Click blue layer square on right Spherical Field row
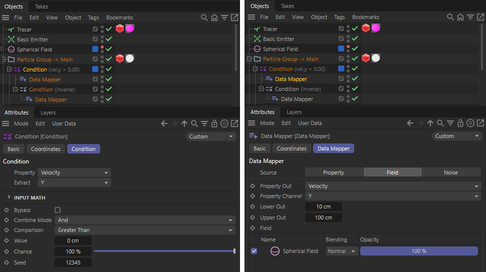This screenshot has height=272, width=486. coord(341,48)
